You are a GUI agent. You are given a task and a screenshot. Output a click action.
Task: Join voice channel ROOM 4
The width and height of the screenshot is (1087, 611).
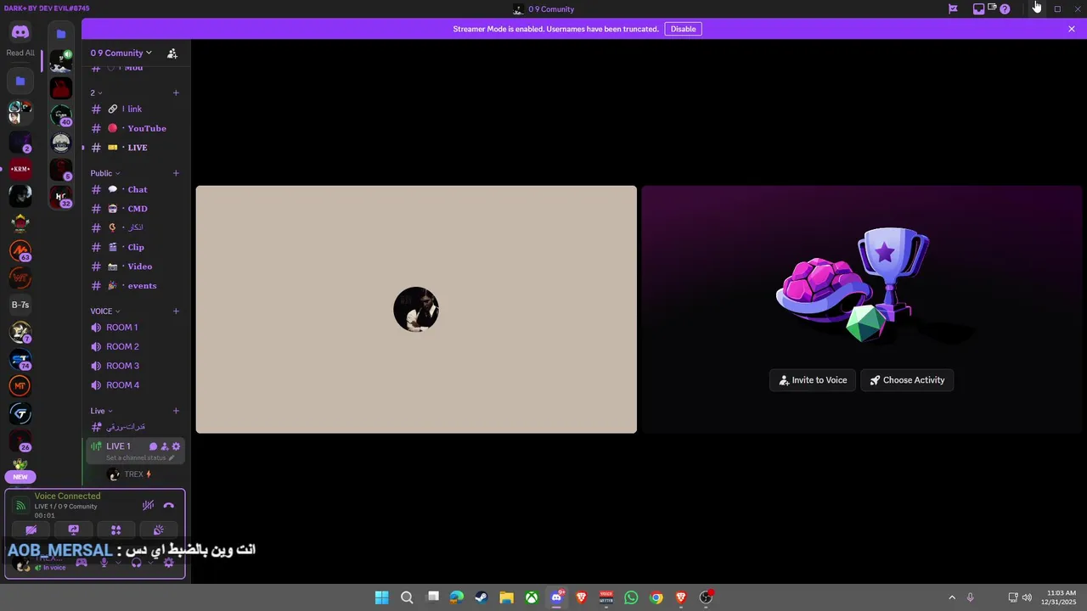click(136, 385)
